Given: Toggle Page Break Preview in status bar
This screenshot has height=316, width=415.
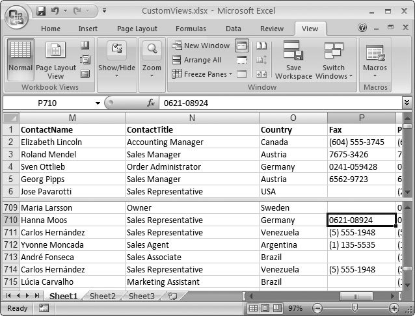Looking at the screenshot, I should (x=276, y=308).
